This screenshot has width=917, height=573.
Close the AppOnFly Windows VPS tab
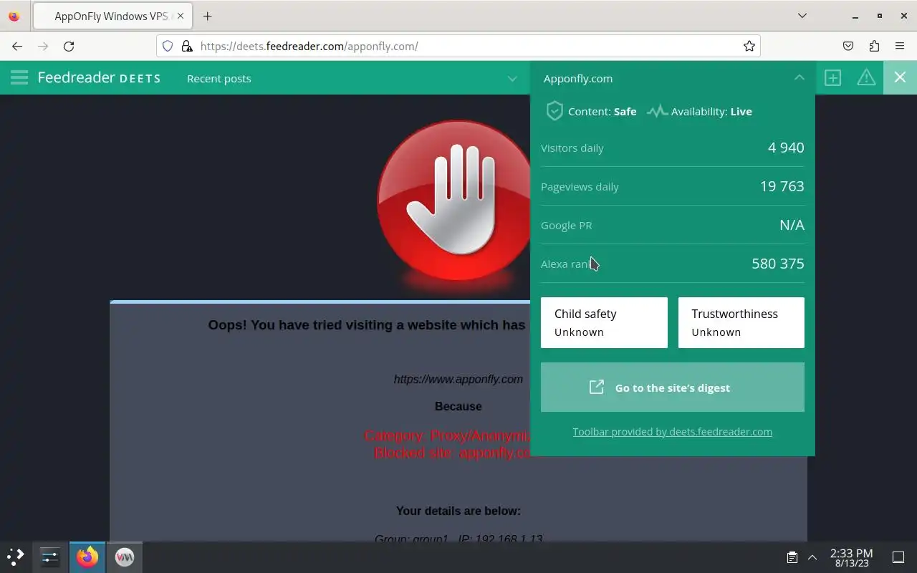tap(181, 16)
